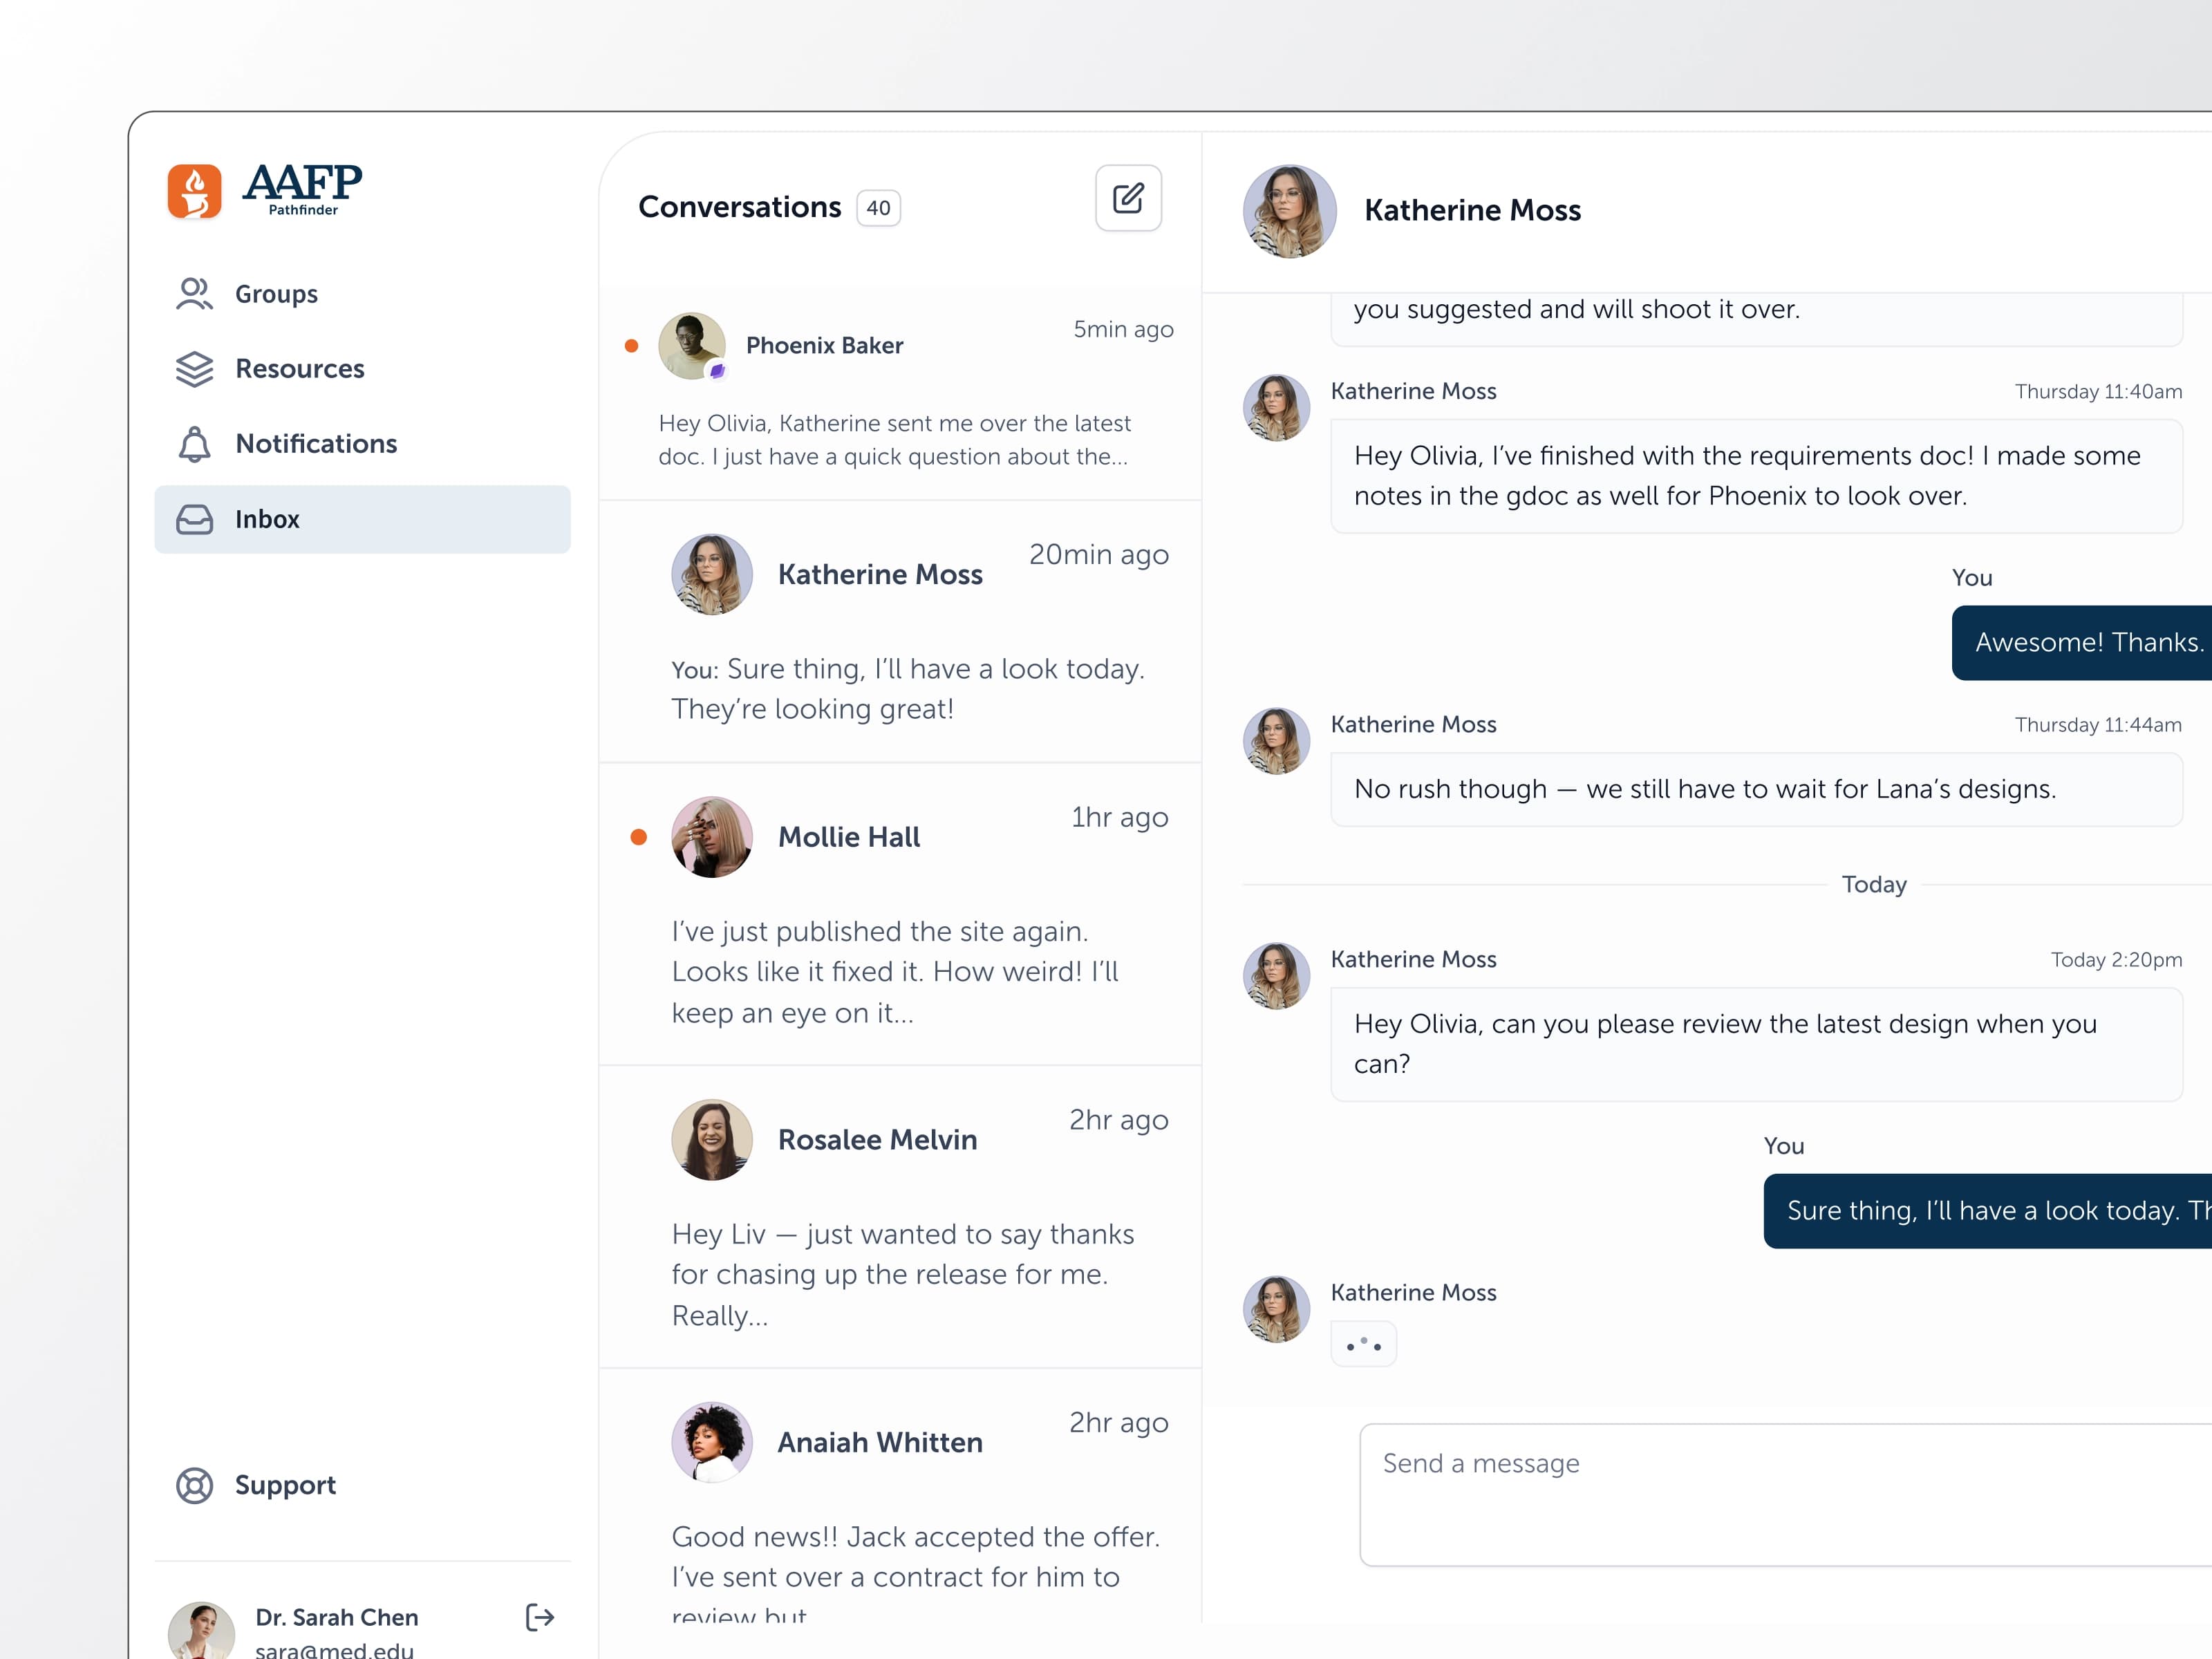2212x1659 pixels.
Task: Click the avatar next to Thursday 11:40am message
Action: tap(1276, 408)
